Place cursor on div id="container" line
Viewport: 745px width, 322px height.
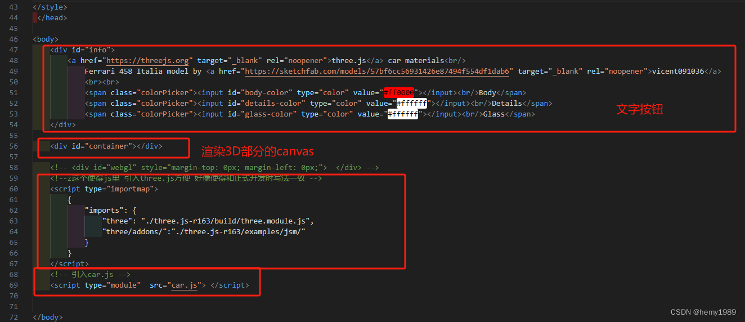click(x=106, y=146)
